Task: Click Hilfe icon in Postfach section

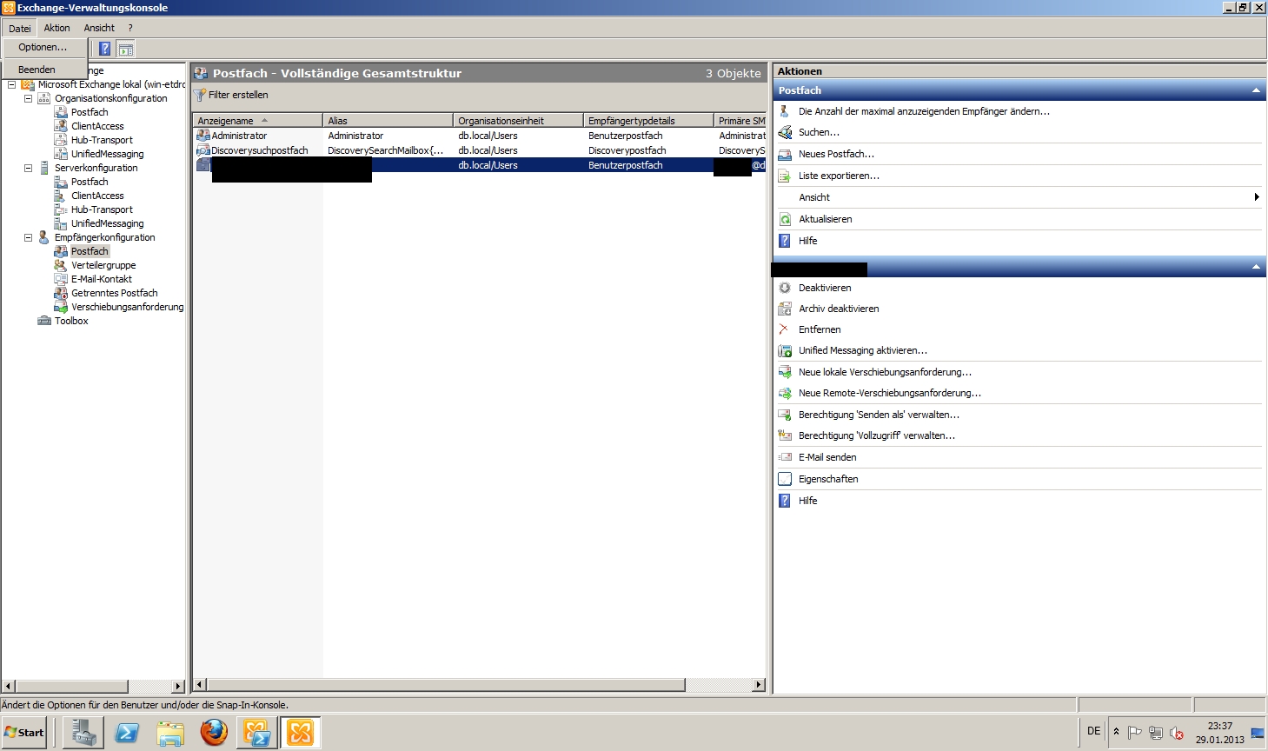Action: pos(784,241)
